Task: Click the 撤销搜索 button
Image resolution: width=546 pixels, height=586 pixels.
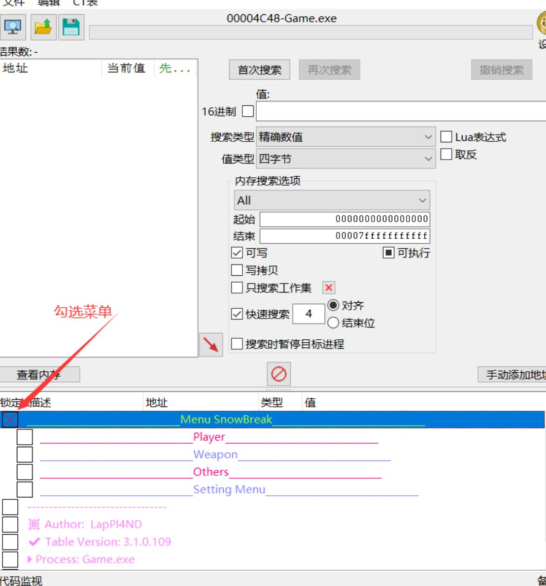Action: [502, 69]
